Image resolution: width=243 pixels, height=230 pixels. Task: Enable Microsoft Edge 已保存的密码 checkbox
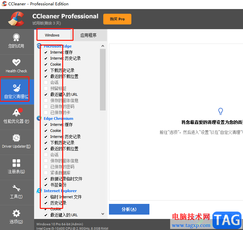46,106
